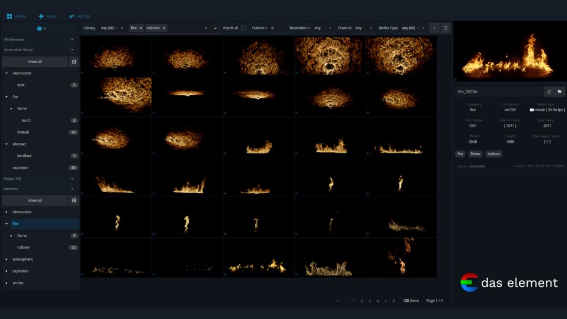Screen dimensions: 567x319
Task: Open the gallery tab
Action: (x=16, y=16)
